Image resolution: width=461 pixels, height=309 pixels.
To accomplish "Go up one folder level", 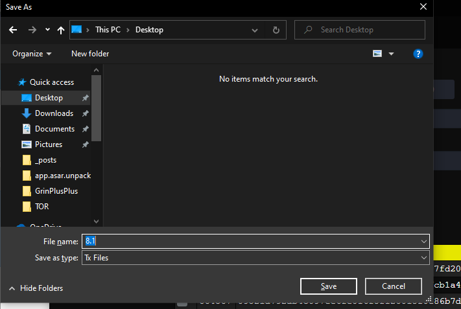I will [x=61, y=30].
